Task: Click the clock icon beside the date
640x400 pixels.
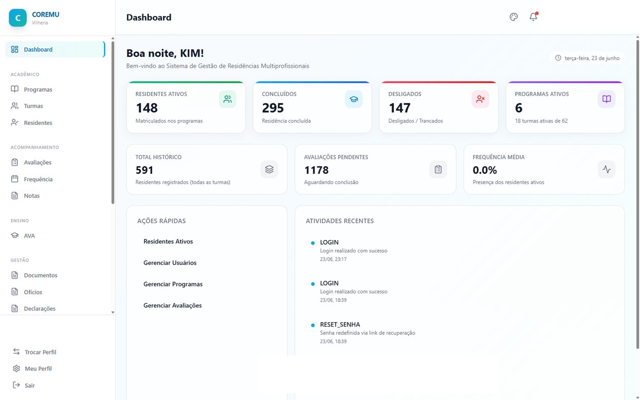Action: pos(558,58)
